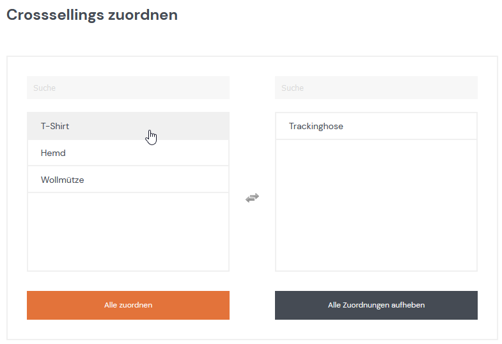Click empty space in the left list box

click(128, 232)
